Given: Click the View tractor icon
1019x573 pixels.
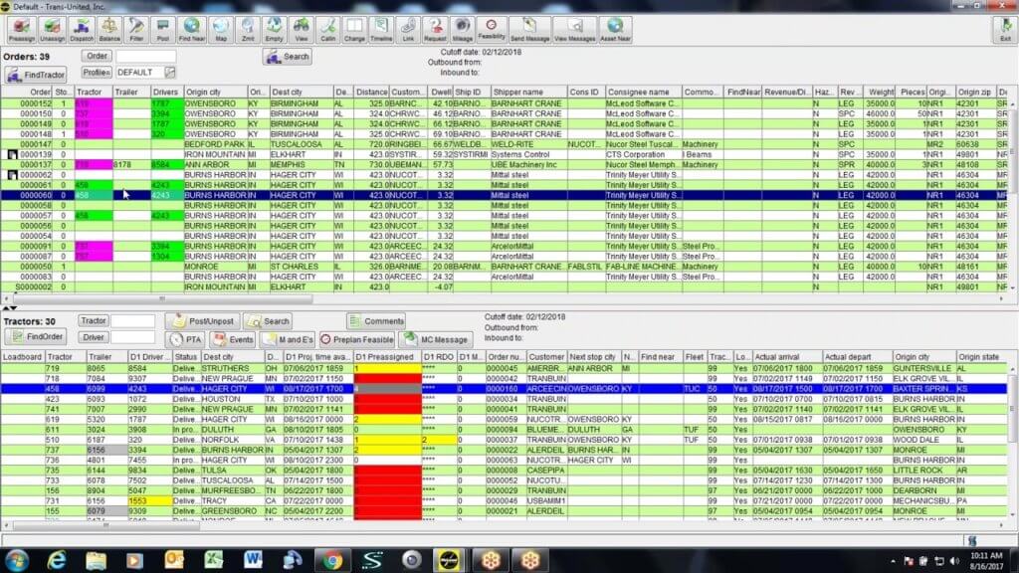Looking at the screenshot, I should tap(301, 30).
